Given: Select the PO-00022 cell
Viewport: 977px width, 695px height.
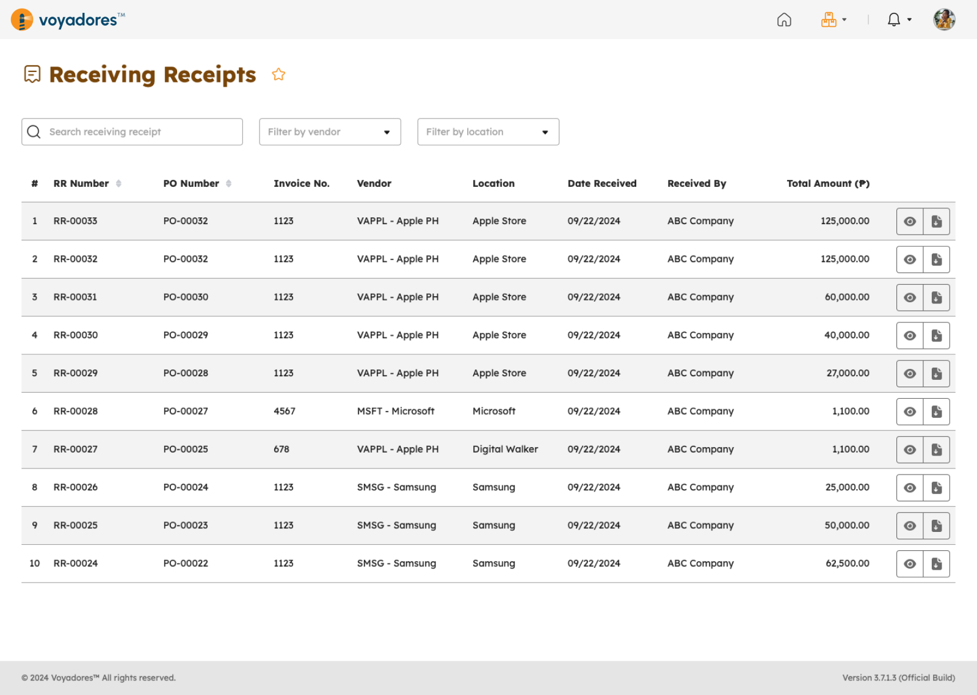Looking at the screenshot, I should [186, 563].
